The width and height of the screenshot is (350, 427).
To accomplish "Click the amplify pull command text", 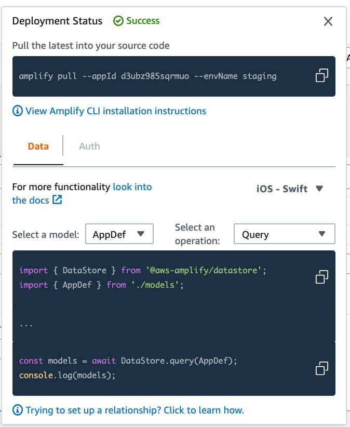I will pyautogui.click(x=149, y=76).
